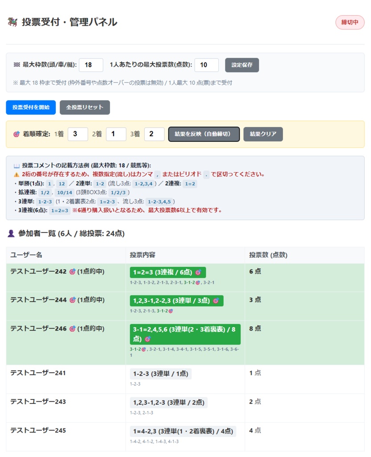Clear results with 結果クリア button
Image resolution: width=371 pixels, height=457 pixels.
[x=263, y=134]
